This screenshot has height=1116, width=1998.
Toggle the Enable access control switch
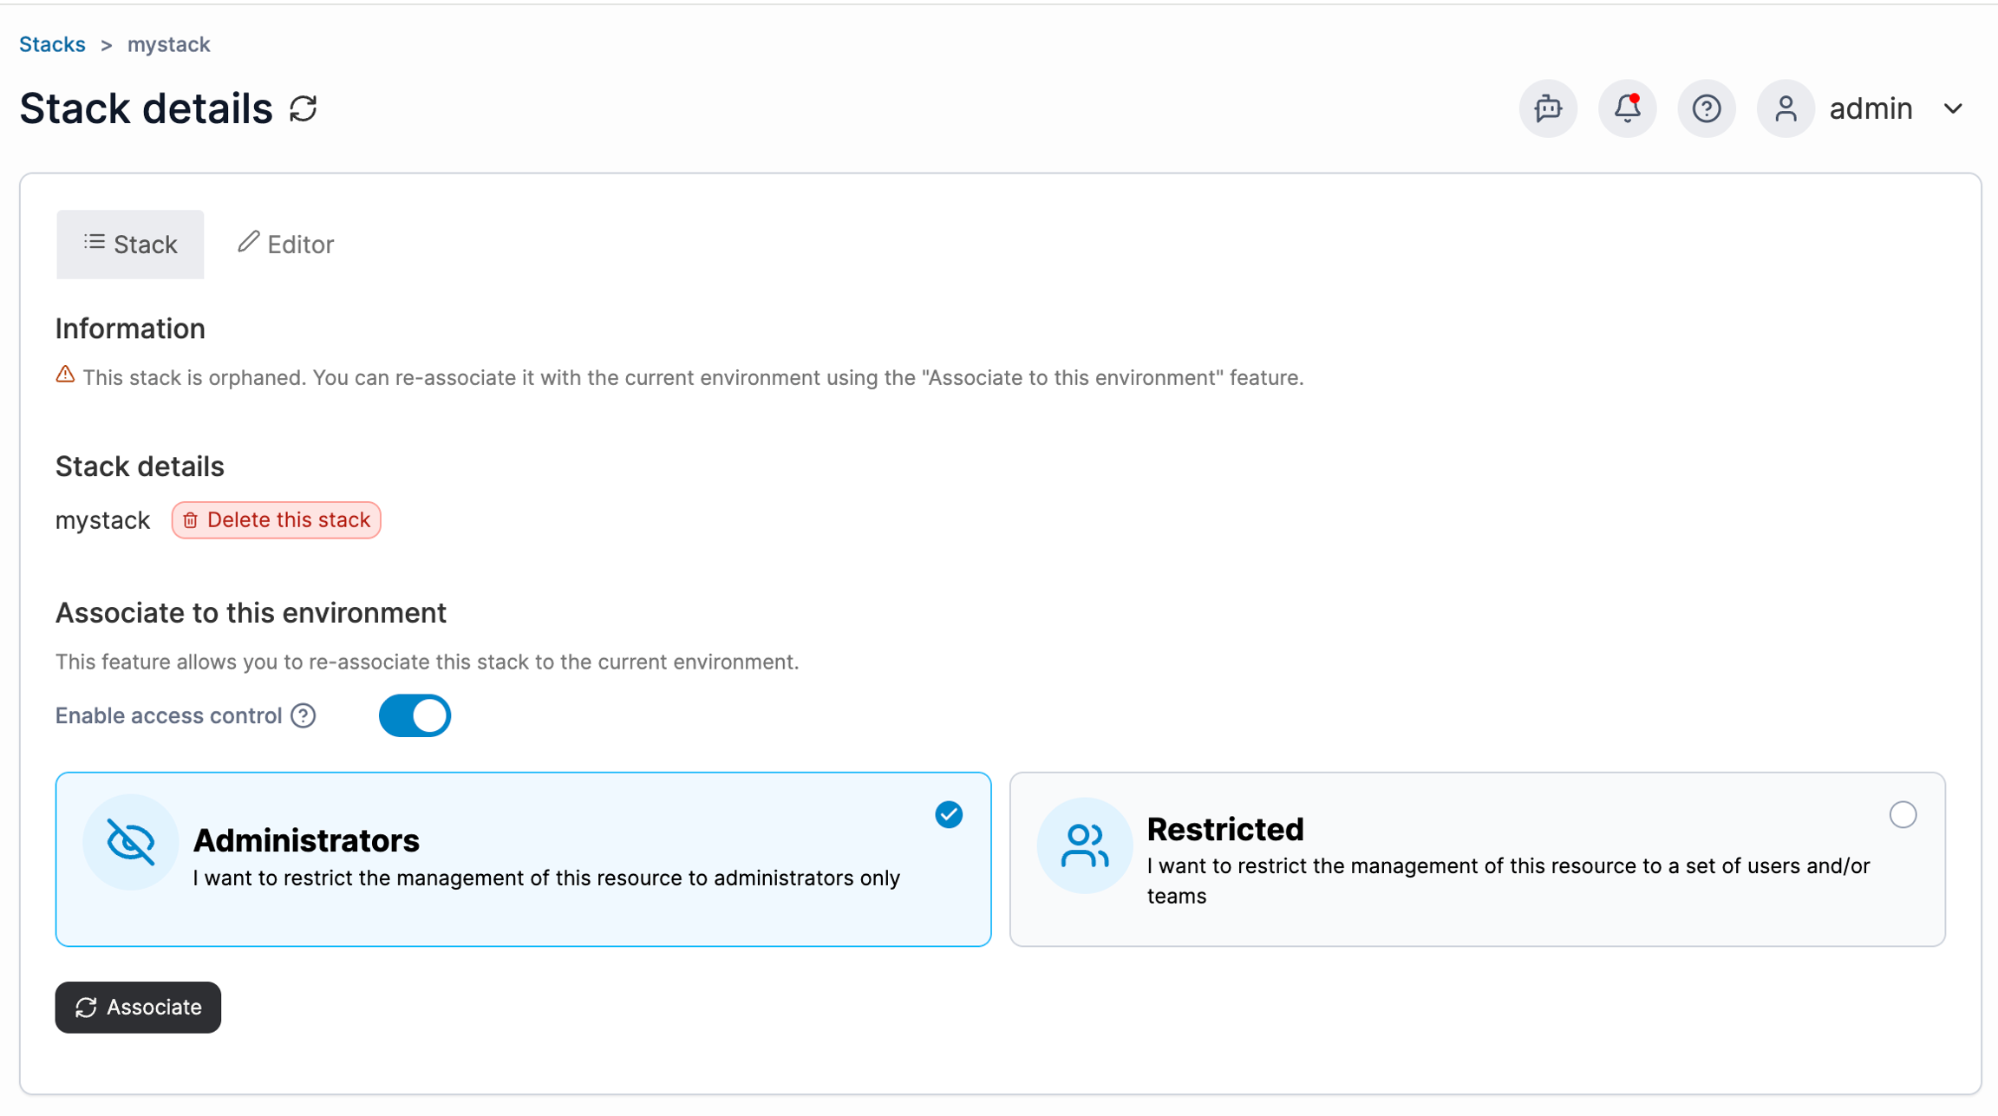click(415, 716)
